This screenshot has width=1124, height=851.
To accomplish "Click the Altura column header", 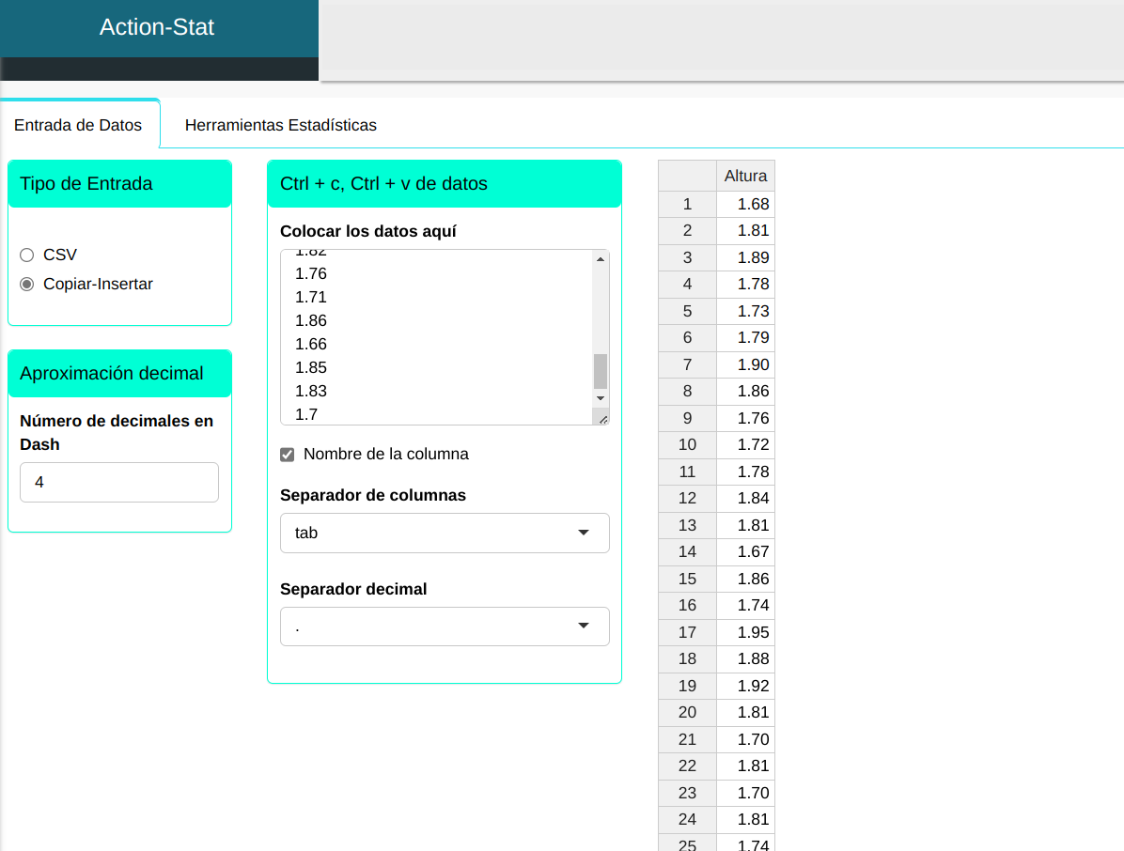I will click(x=745, y=176).
